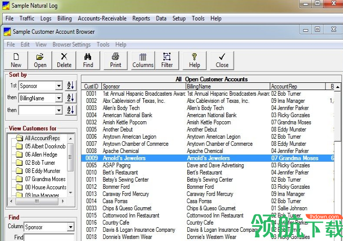Open the Logs menu
343x241 pixels.
46,18
